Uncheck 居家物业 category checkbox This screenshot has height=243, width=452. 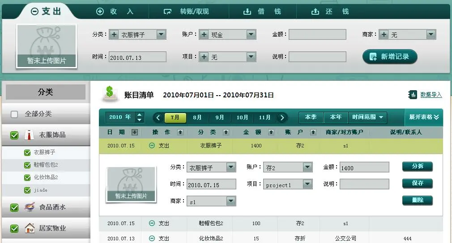(14, 229)
